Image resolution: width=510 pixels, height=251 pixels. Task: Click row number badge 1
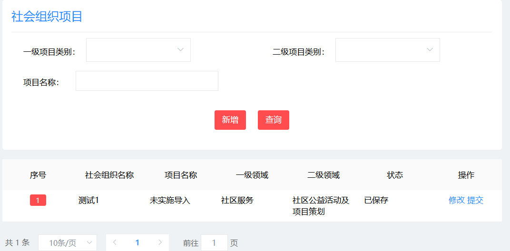pyautogui.click(x=38, y=200)
